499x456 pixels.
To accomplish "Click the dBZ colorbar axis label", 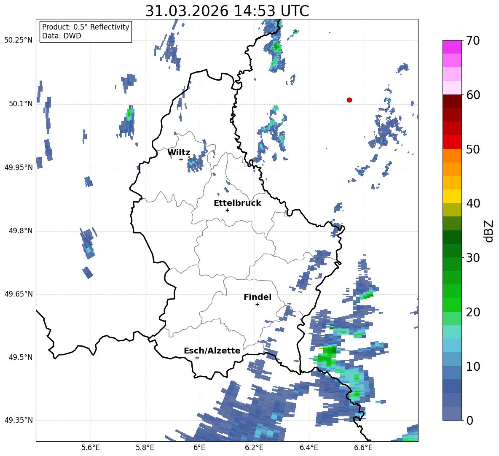I will tap(489, 231).
